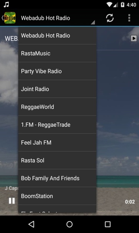The image size is (139, 233).
Task: Choose 1.FM - ReggaeTrade
Action: coord(57,125)
